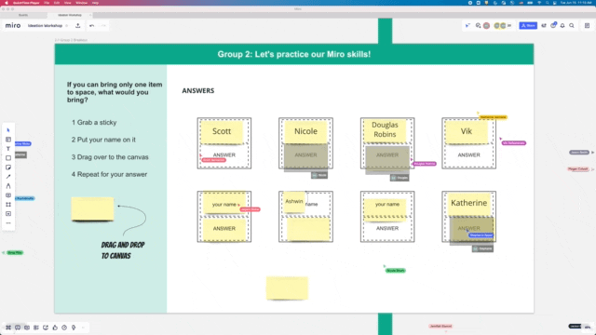Select the Frame tool
The width and height of the screenshot is (596, 335).
point(8,205)
